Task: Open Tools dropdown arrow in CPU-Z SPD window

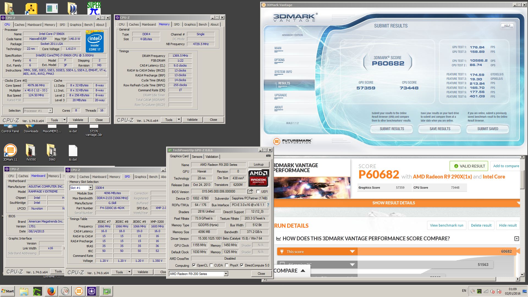Action: [x=129, y=272]
